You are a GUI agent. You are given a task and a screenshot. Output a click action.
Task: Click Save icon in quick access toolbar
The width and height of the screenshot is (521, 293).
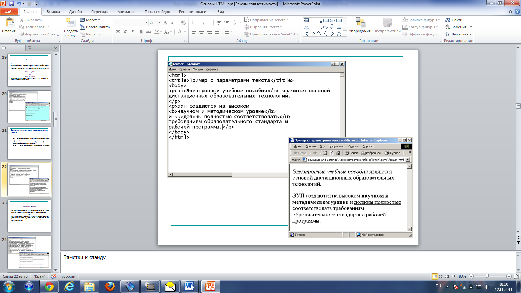[12, 4]
